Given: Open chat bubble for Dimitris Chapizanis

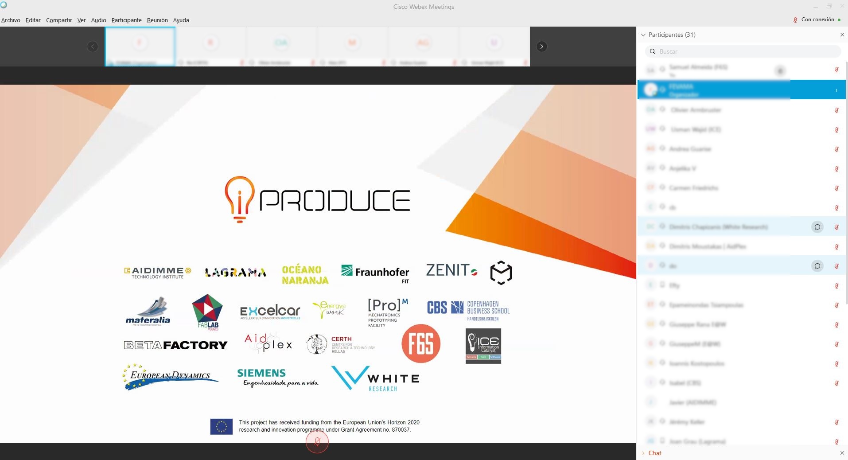Looking at the screenshot, I should pos(817,227).
